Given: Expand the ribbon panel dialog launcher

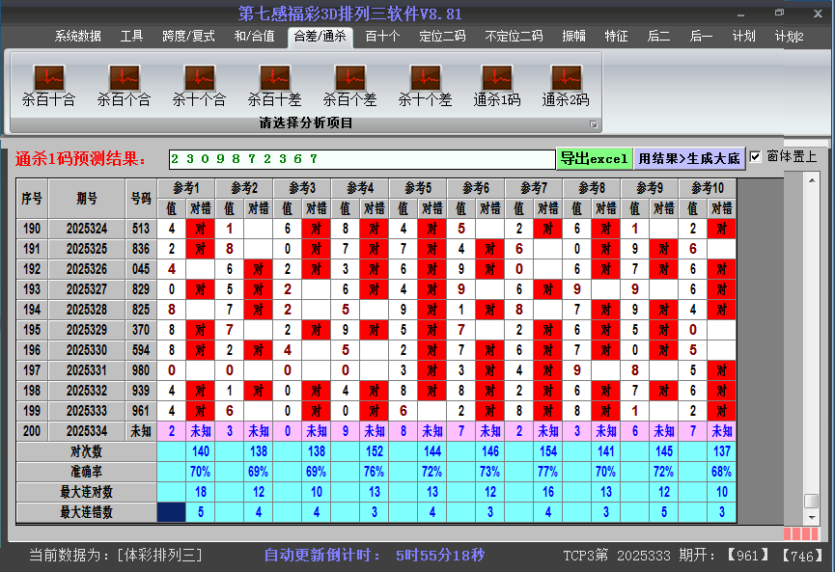Looking at the screenshot, I should click(594, 124).
